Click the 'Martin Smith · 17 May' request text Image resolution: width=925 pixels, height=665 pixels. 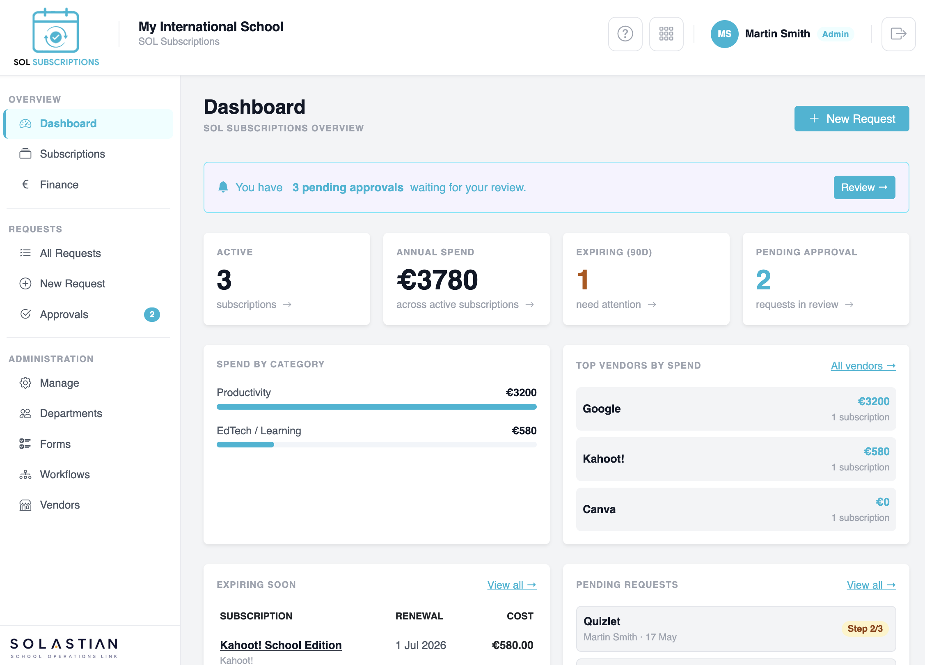630,637
